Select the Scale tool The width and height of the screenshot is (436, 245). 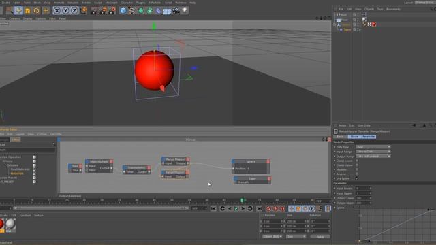click(x=27, y=11)
